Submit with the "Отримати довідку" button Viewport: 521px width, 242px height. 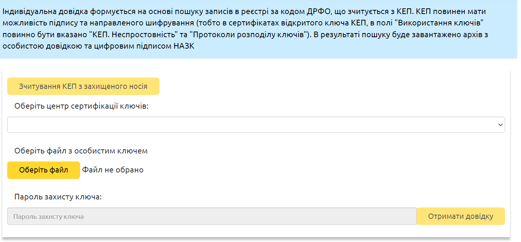[x=461, y=216]
